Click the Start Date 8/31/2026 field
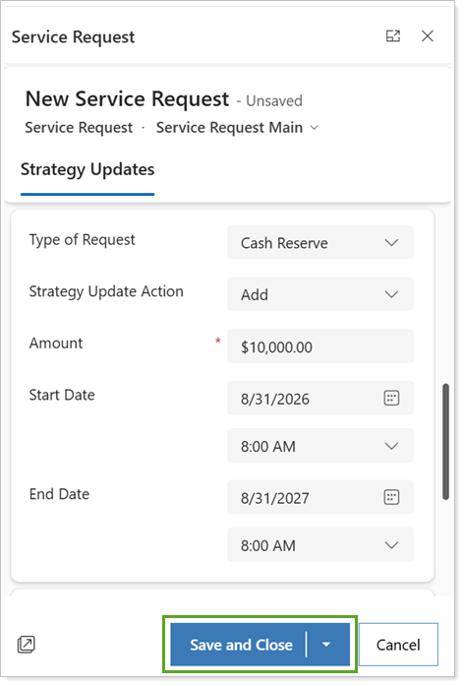Image resolution: width=464 pixels, height=686 pixels. coord(320,399)
